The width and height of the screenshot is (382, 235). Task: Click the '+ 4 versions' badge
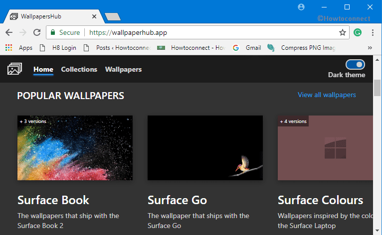(293, 121)
